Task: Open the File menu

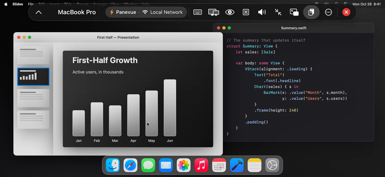Action: [x=31, y=4]
